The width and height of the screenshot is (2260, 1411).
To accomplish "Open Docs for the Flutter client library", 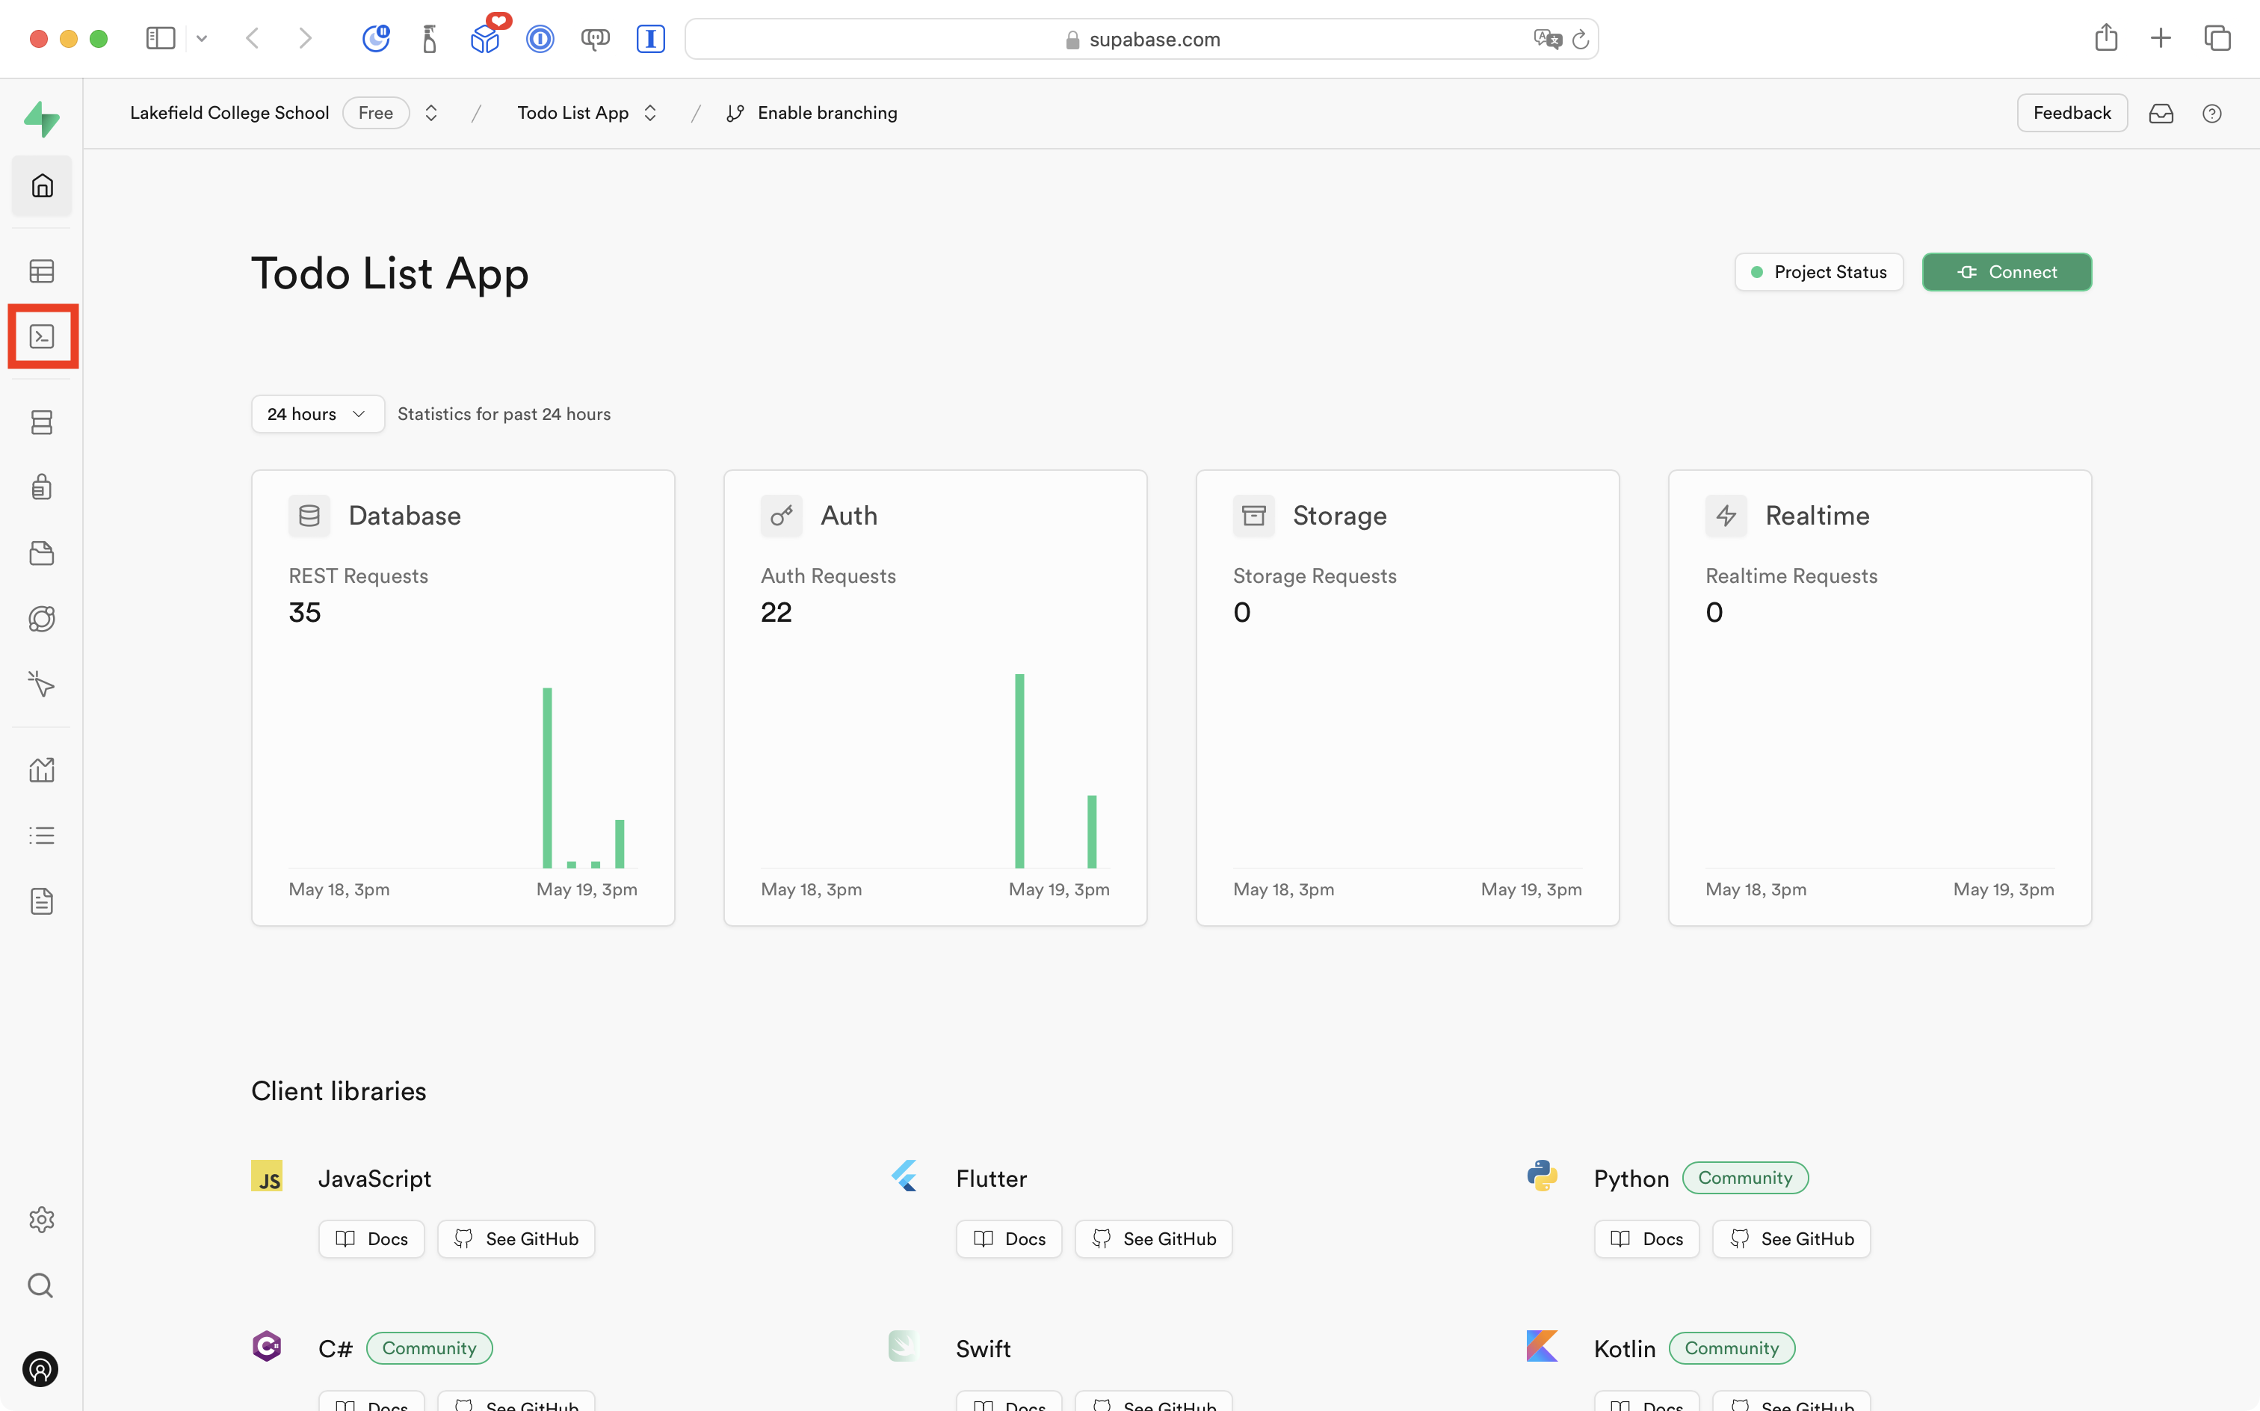I will coord(1009,1238).
